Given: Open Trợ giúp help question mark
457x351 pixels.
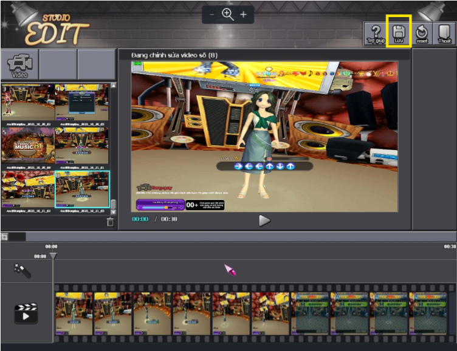Looking at the screenshot, I should pos(376,33).
